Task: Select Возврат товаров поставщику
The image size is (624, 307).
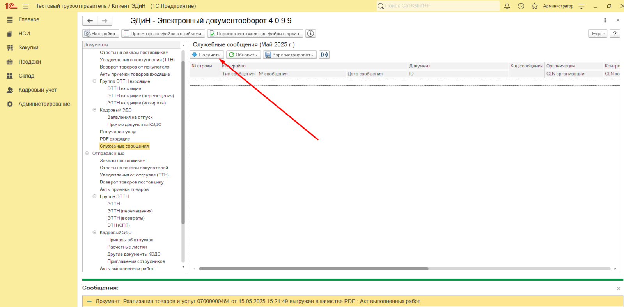Action: [132, 182]
